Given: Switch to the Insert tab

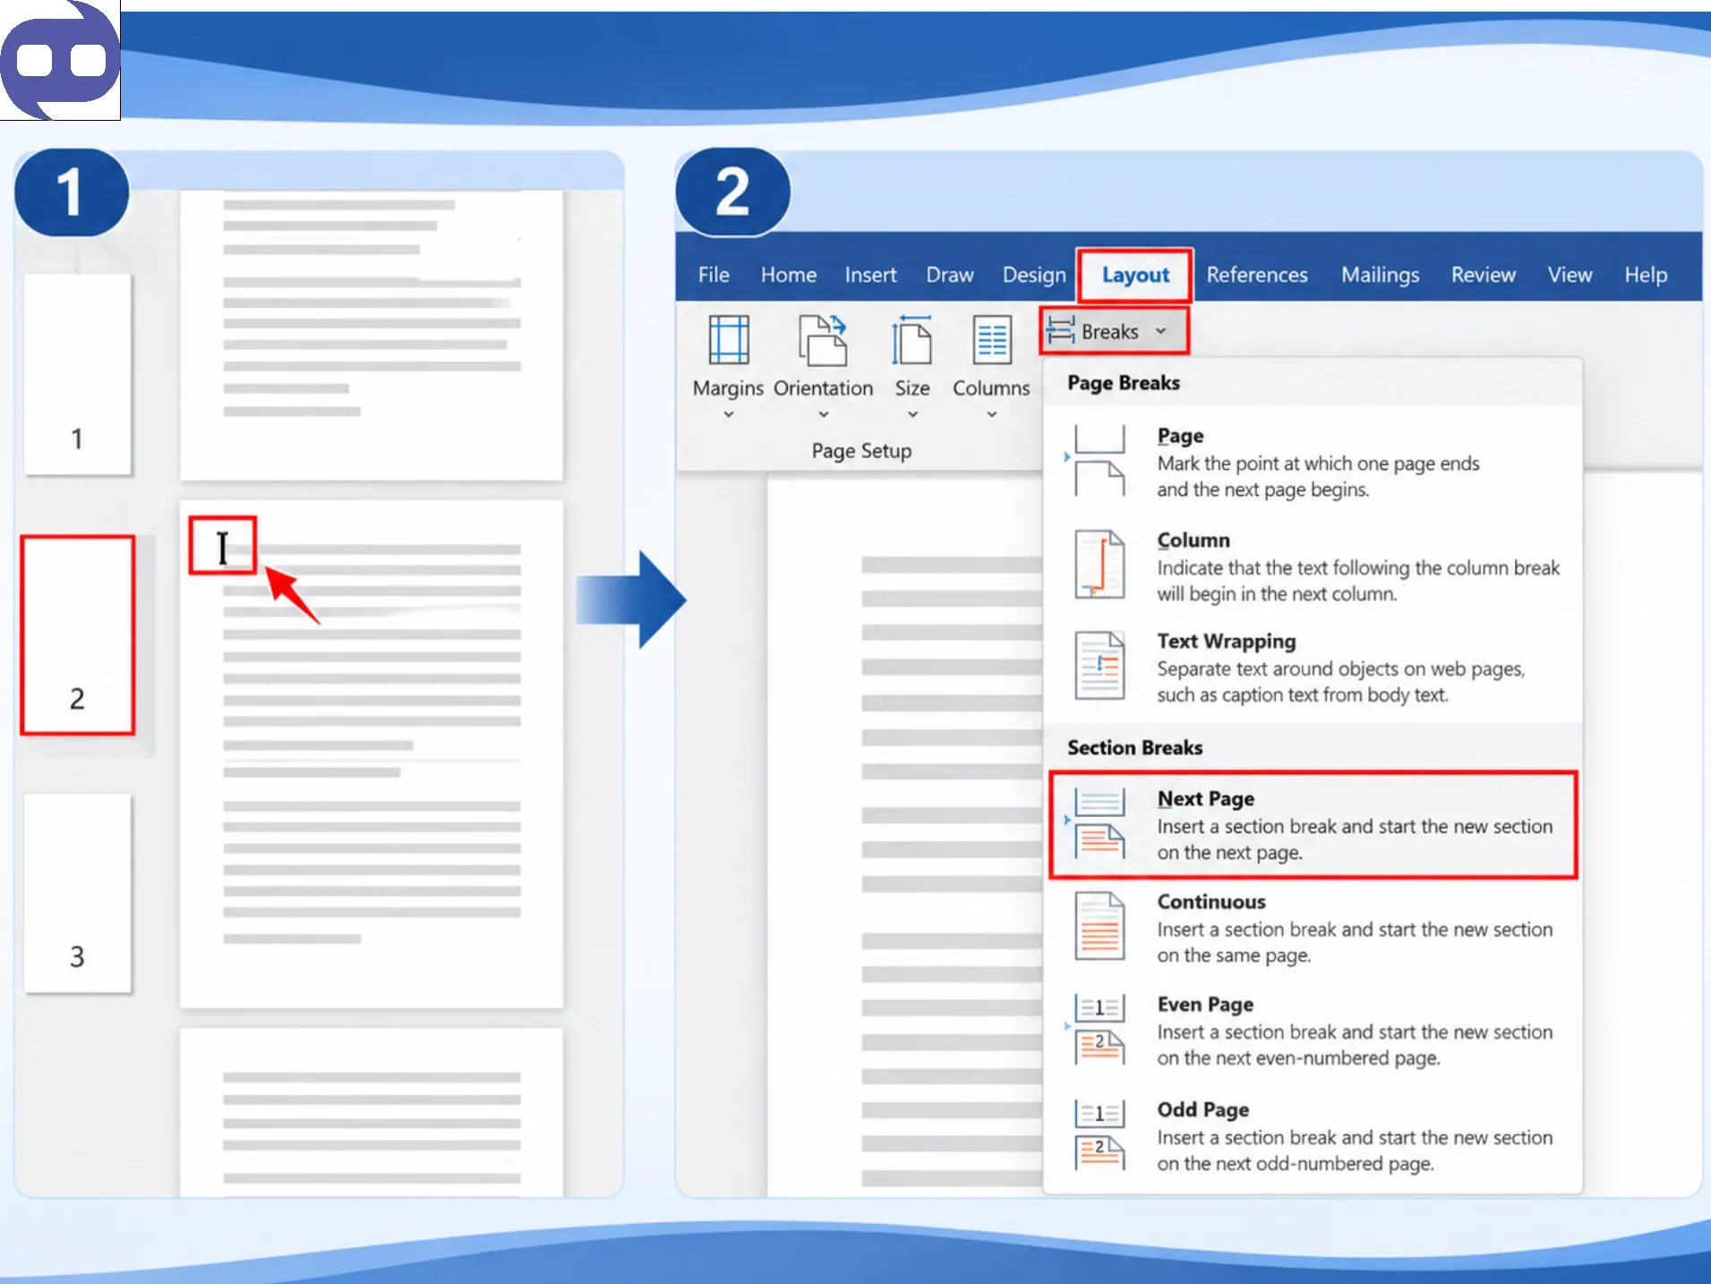Looking at the screenshot, I should pos(870,275).
